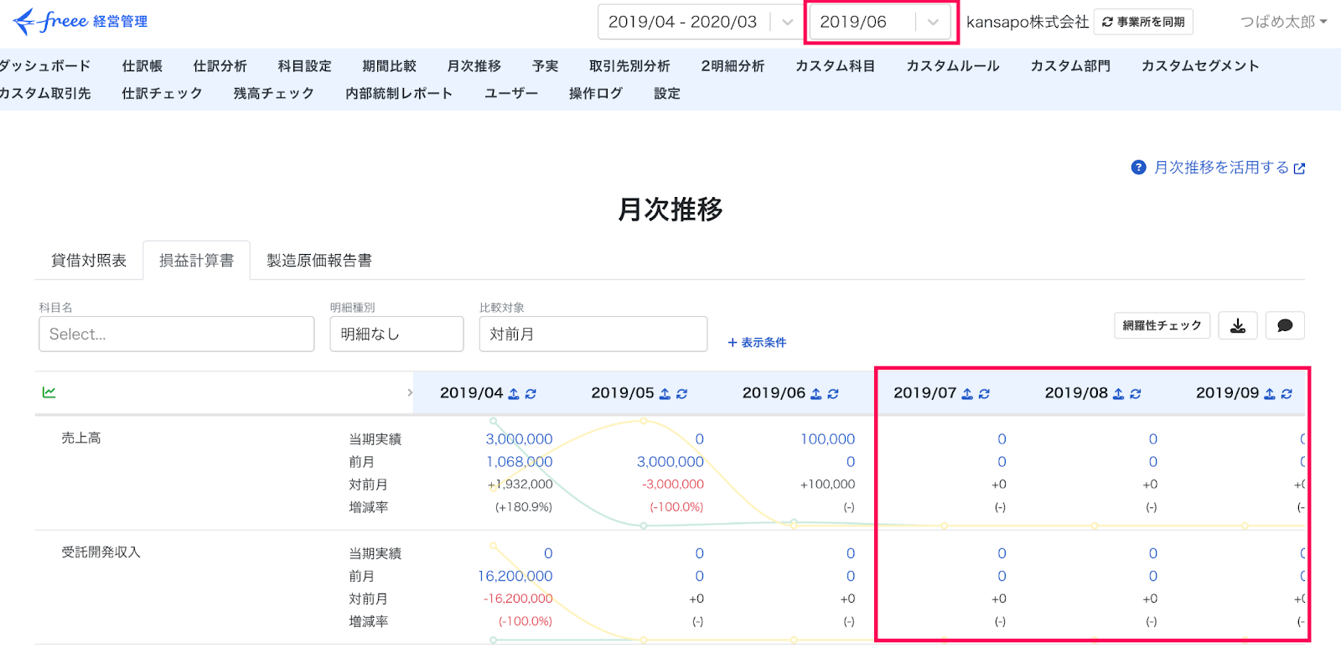Click the upload icon for 2019/09
The width and height of the screenshot is (1341, 648).
[1270, 393]
